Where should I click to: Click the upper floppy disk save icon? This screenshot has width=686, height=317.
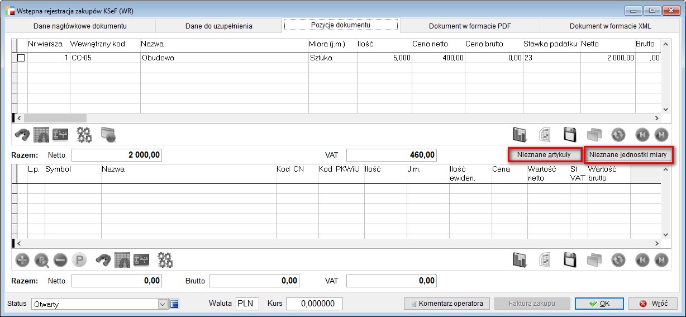[569, 134]
